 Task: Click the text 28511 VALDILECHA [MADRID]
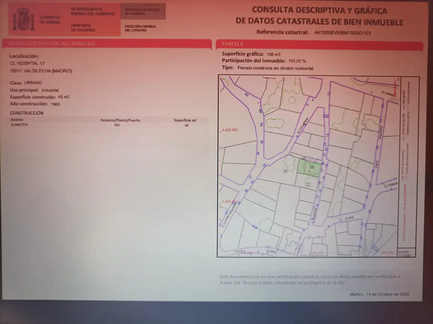pos(41,71)
